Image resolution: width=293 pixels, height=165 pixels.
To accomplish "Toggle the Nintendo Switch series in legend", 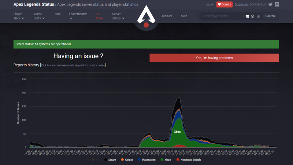I will click(x=189, y=159).
